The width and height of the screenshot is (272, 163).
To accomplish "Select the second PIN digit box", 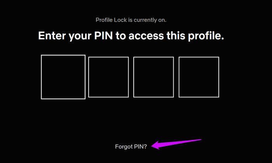I will [108, 77].
